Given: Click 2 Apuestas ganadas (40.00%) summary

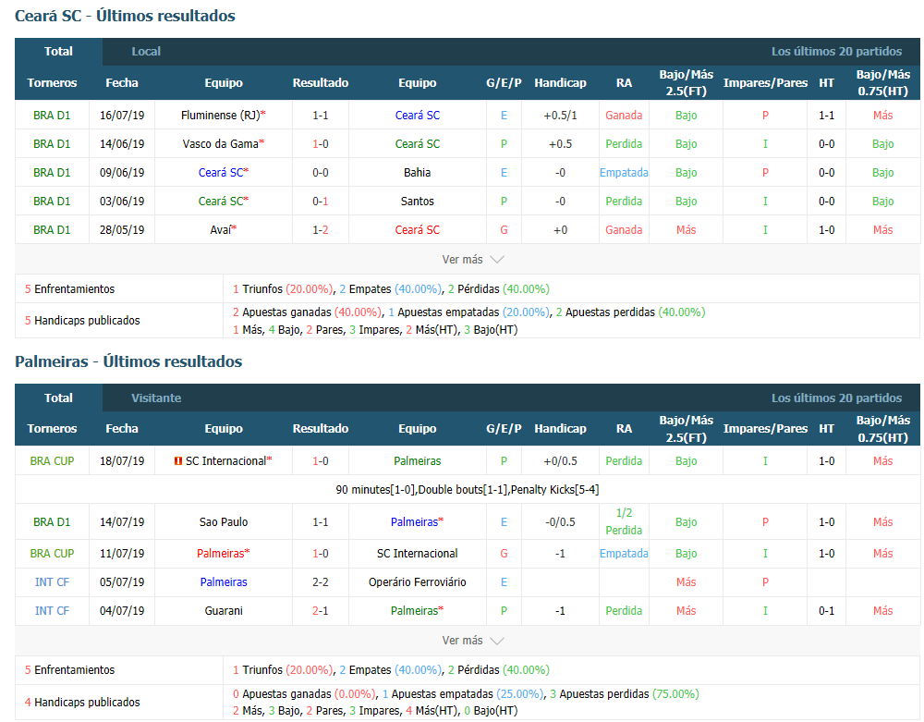Looking at the screenshot, I should tap(307, 312).
